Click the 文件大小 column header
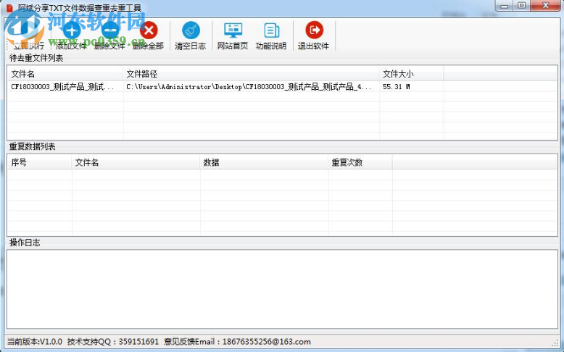 tap(412, 74)
